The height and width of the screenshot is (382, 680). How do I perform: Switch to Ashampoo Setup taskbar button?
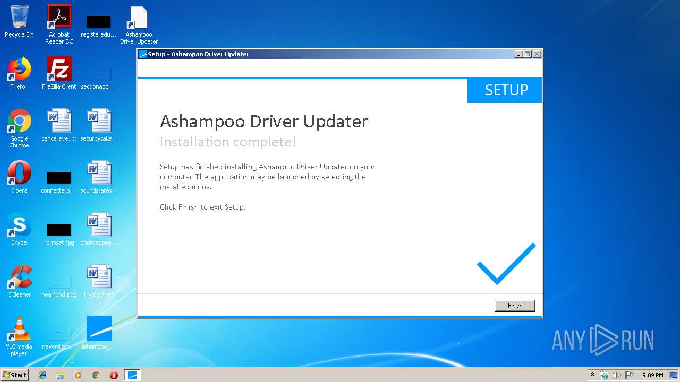132,375
